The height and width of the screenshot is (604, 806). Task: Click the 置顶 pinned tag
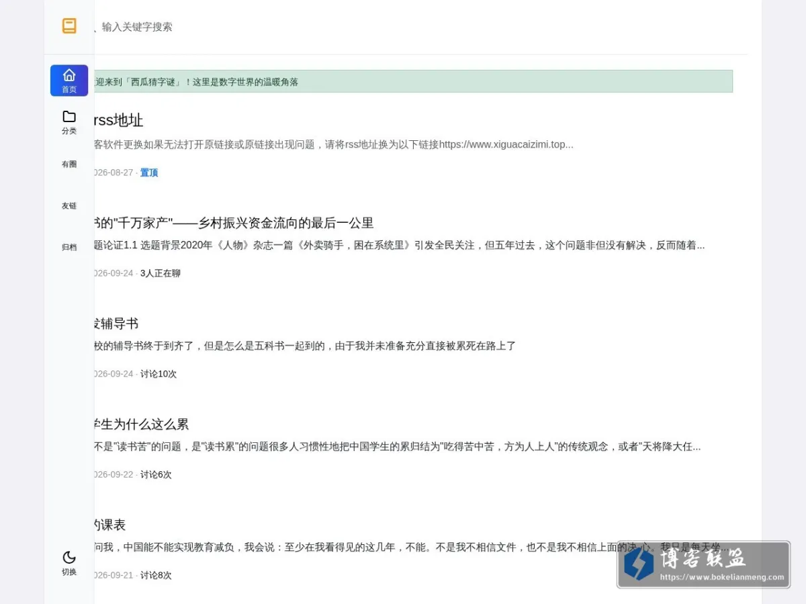(149, 172)
